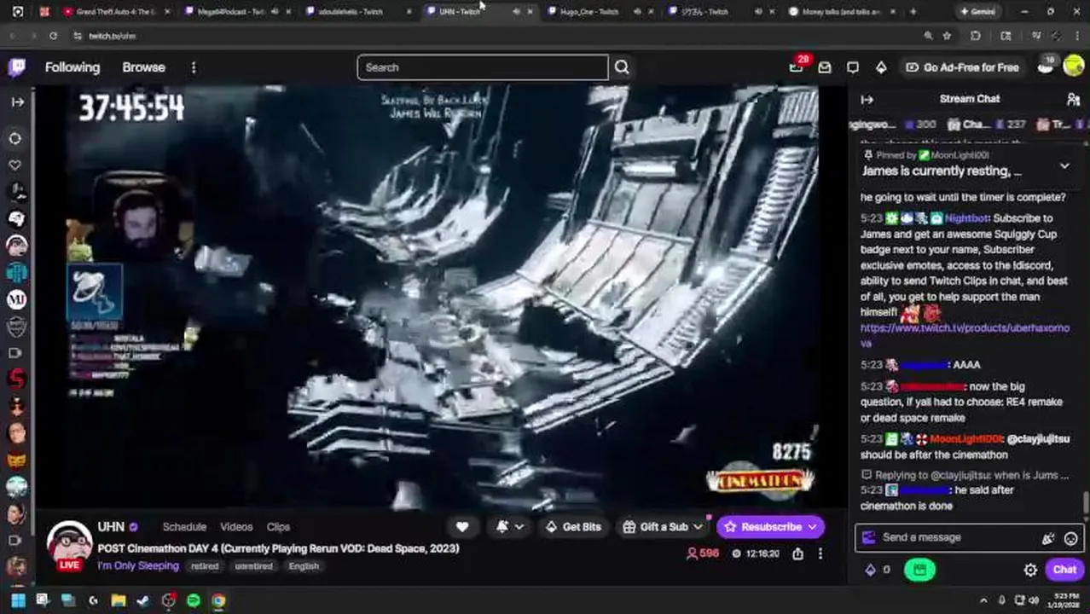Open the channel Clips tab

278,527
